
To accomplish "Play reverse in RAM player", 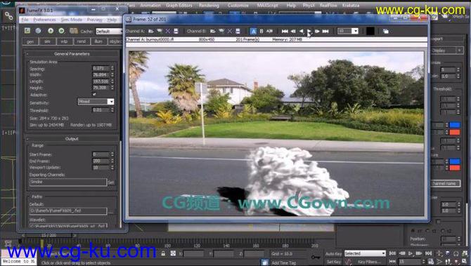I will pos(302,31).
